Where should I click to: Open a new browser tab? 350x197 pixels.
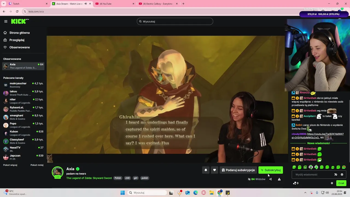(x=183, y=4)
